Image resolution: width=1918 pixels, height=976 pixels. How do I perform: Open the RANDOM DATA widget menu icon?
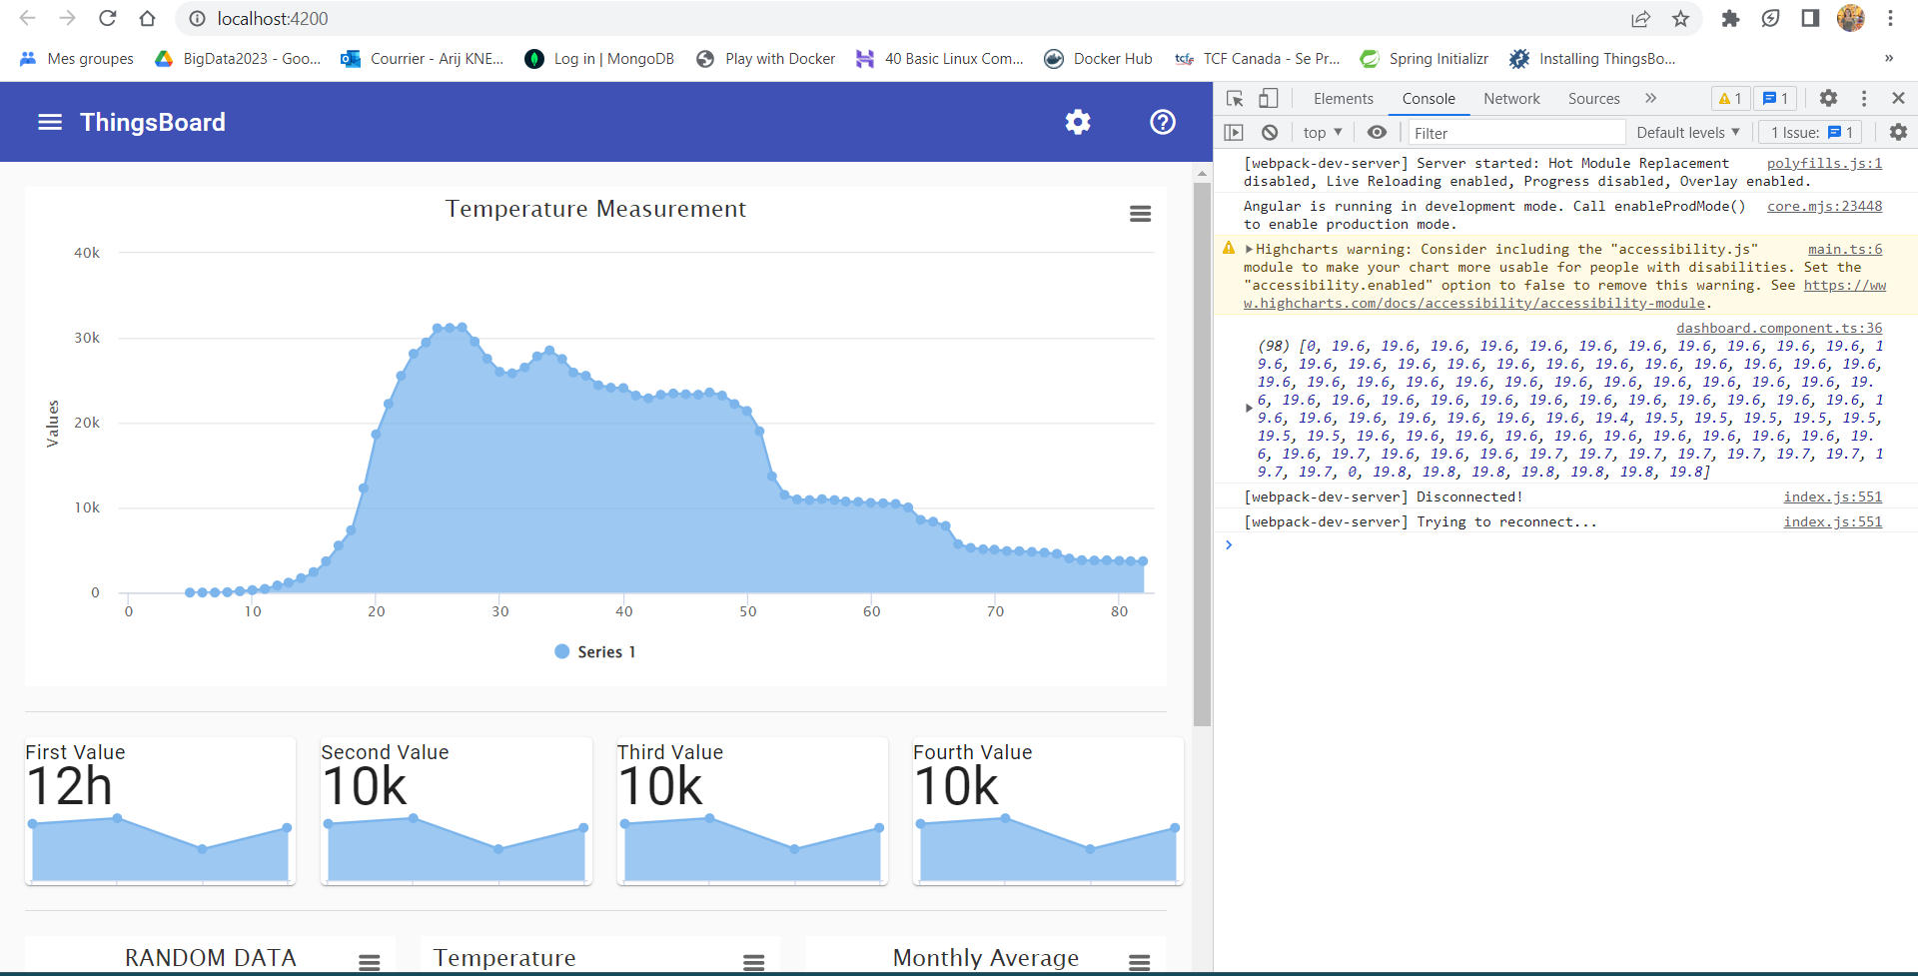point(370,961)
